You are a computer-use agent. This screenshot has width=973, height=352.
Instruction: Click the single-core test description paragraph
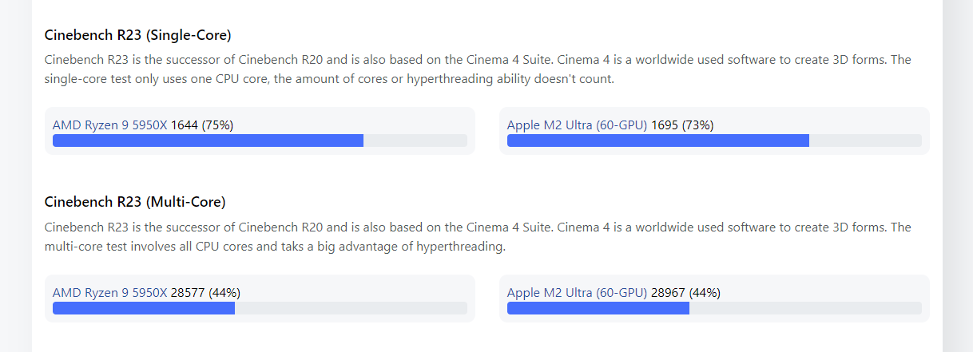(478, 69)
